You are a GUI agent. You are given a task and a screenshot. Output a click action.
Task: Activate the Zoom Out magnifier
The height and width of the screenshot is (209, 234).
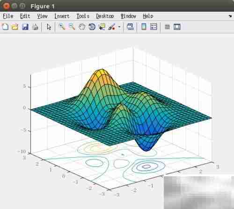click(72, 27)
